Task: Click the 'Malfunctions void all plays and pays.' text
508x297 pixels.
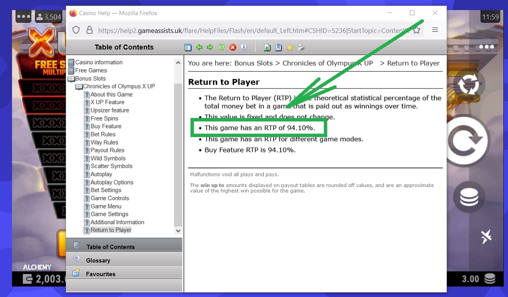Action: (x=234, y=174)
